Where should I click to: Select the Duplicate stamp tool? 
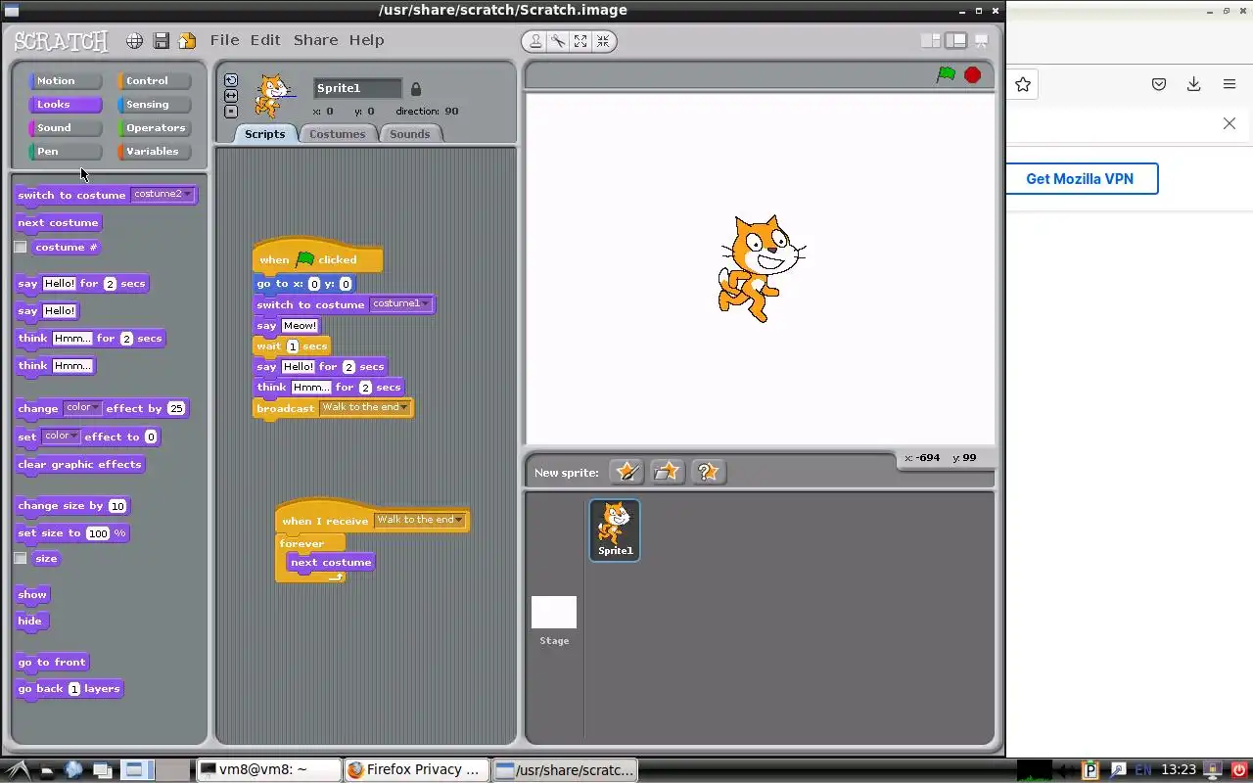click(535, 41)
